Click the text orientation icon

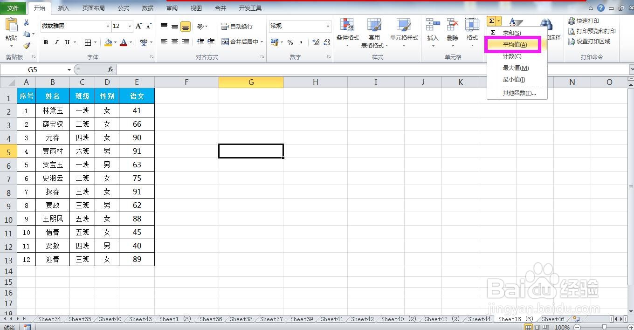coord(200,26)
